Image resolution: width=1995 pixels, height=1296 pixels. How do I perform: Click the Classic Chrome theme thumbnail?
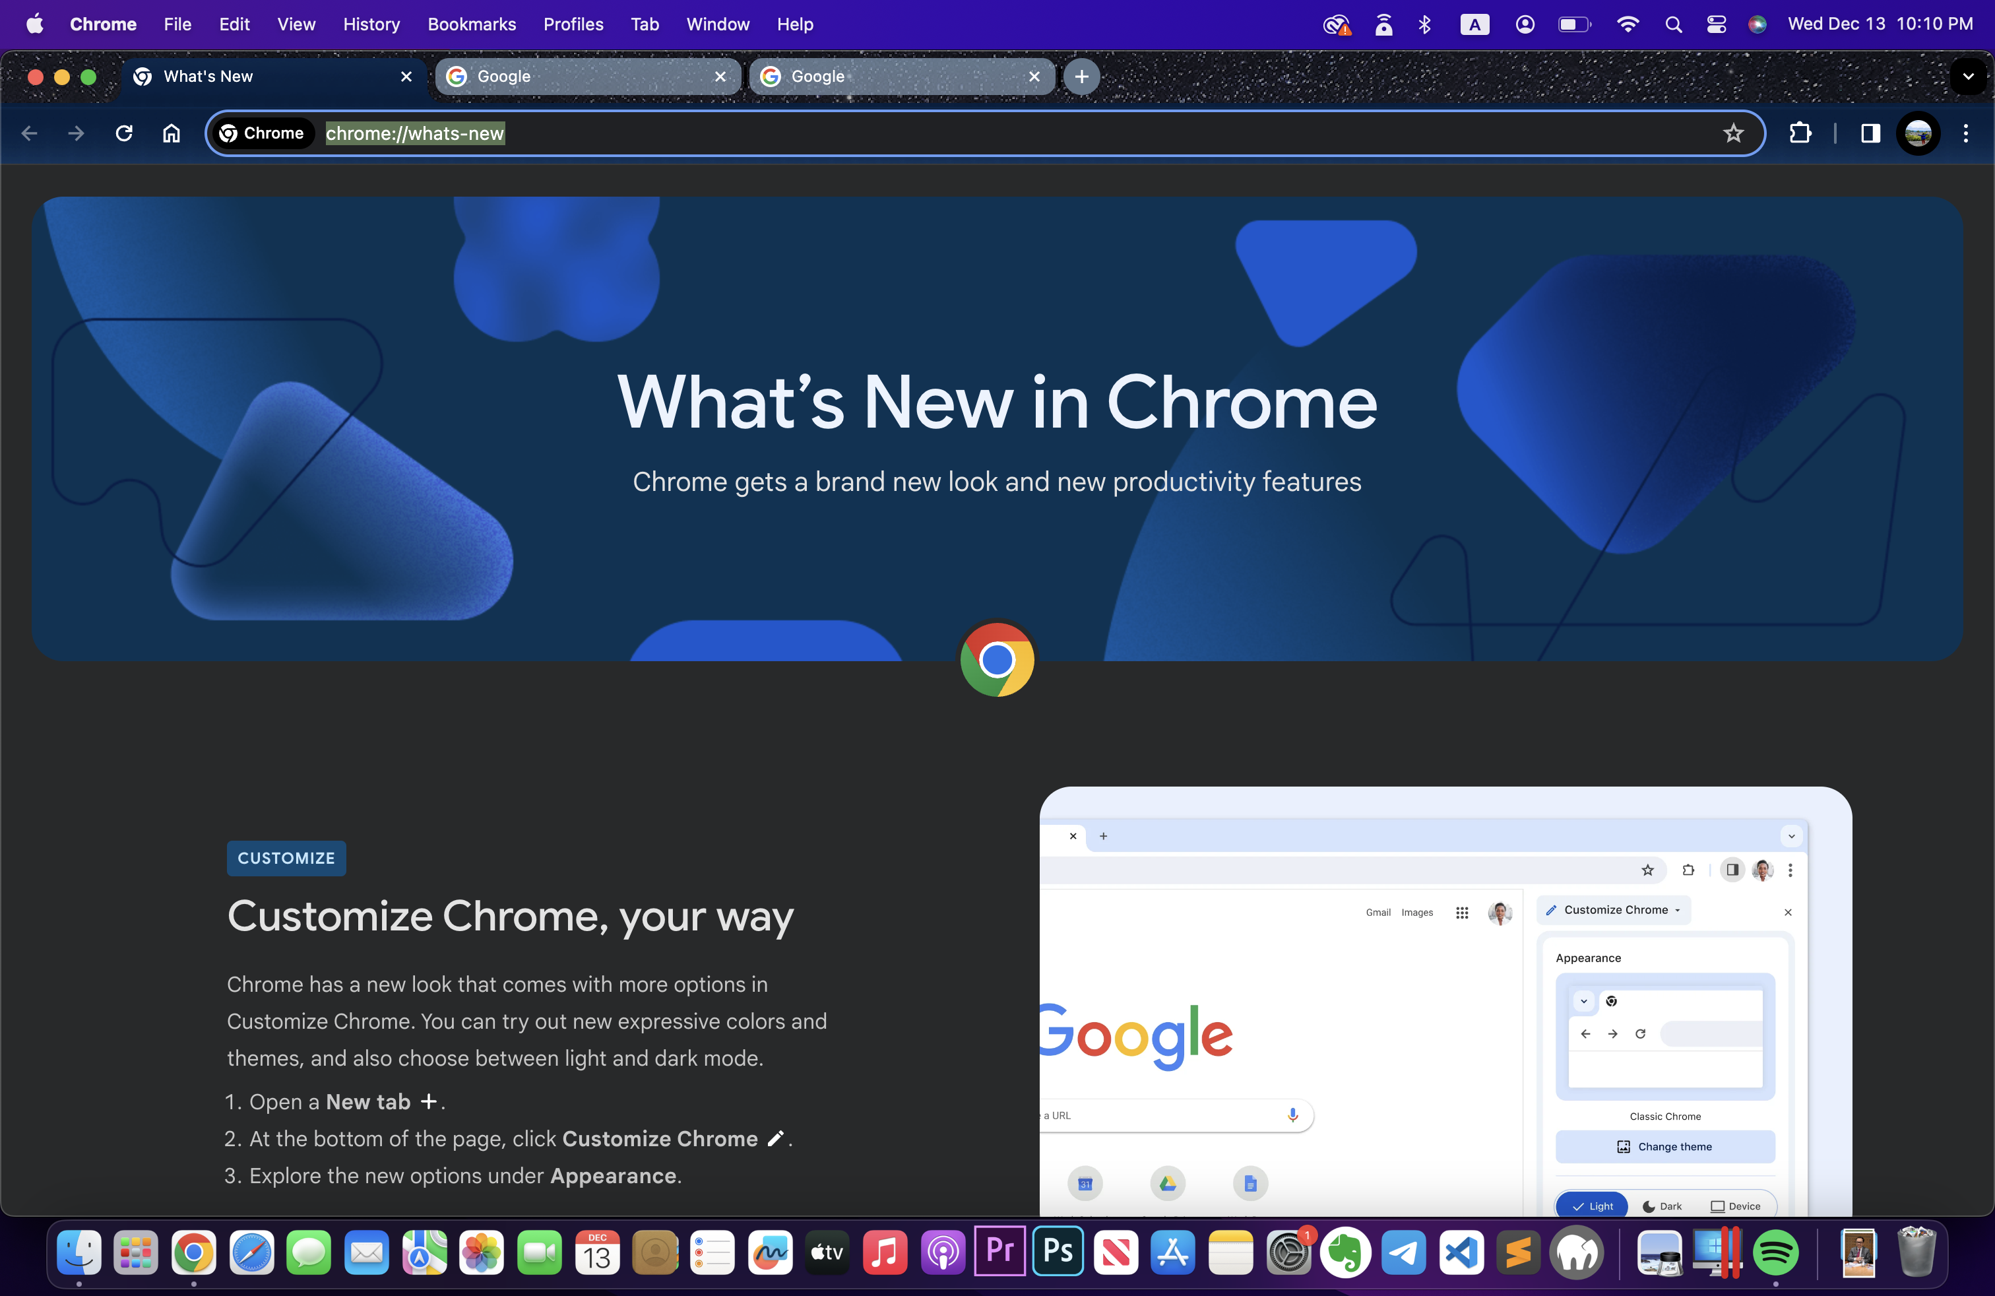[x=1664, y=1037]
